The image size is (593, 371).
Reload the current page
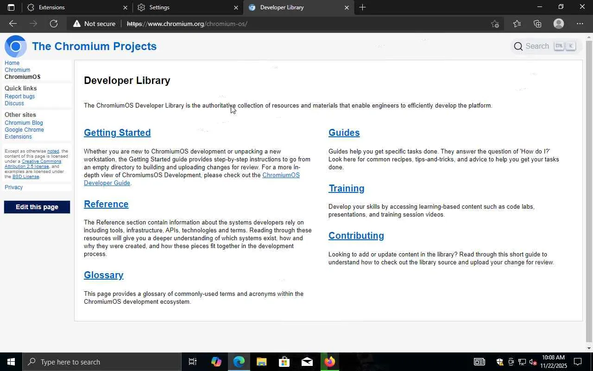pos(54,24)
